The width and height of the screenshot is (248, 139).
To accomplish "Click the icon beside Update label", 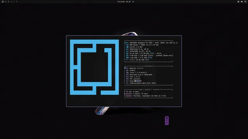I will tap(125, 96).
